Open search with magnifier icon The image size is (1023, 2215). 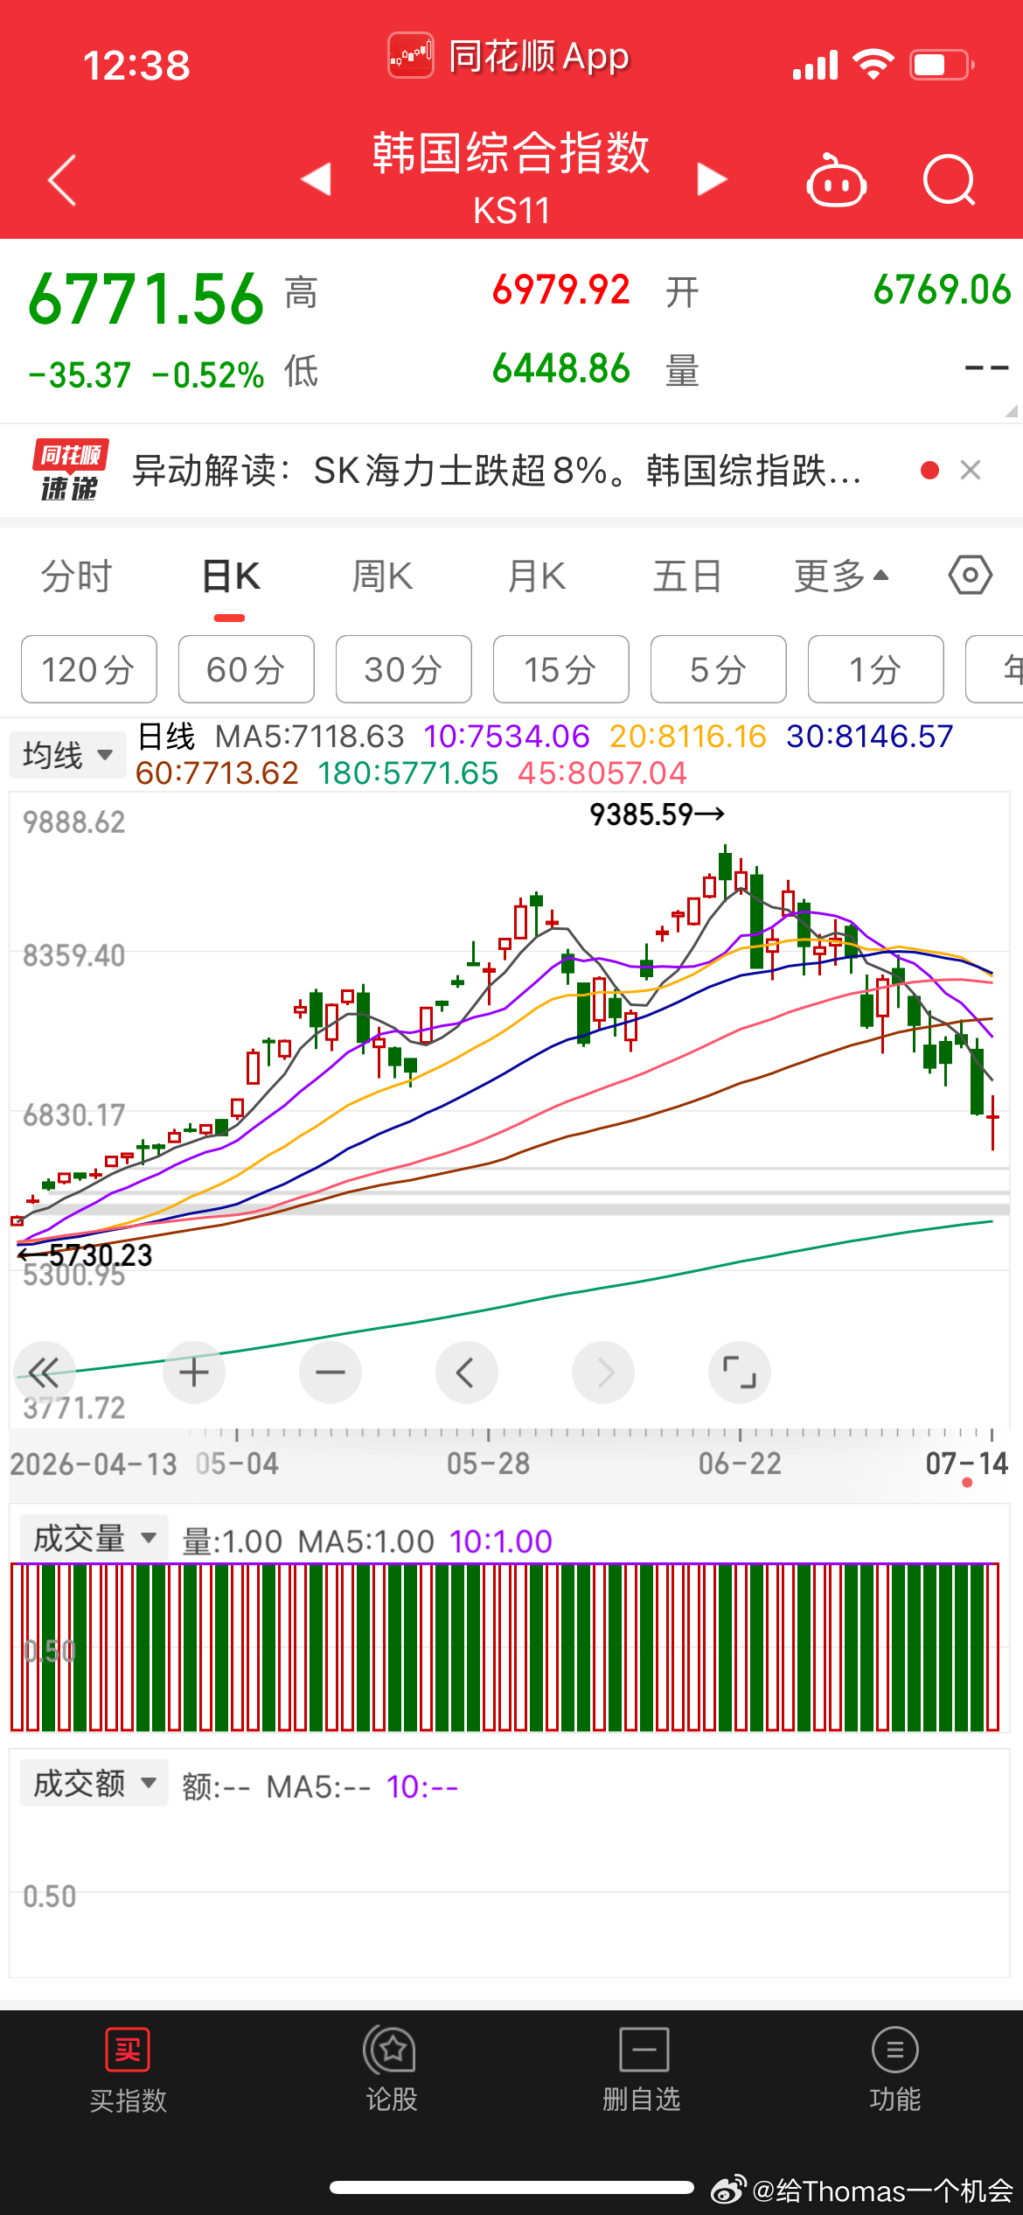(950, 179)
